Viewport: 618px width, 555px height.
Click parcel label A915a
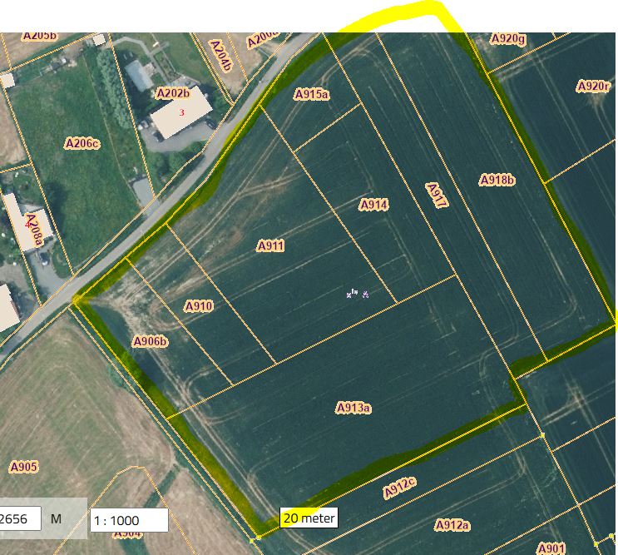click(x=312, y=95)
